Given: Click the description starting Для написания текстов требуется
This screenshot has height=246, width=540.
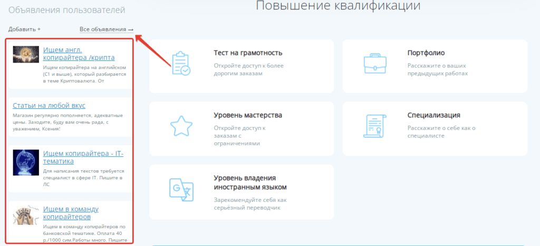Looking at the screenshot, I should click(84, 178).
